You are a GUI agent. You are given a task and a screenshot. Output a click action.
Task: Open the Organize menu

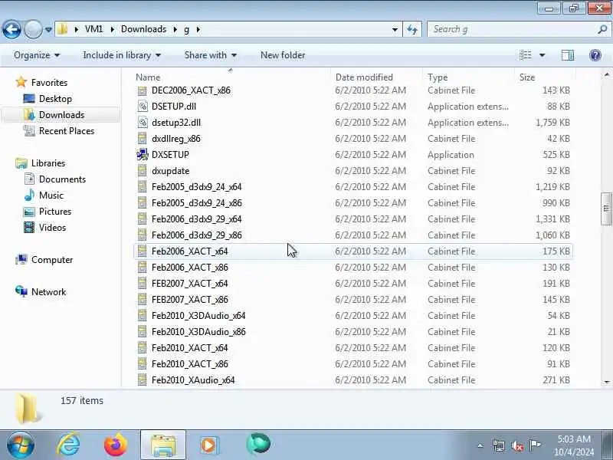pos(37,55)
